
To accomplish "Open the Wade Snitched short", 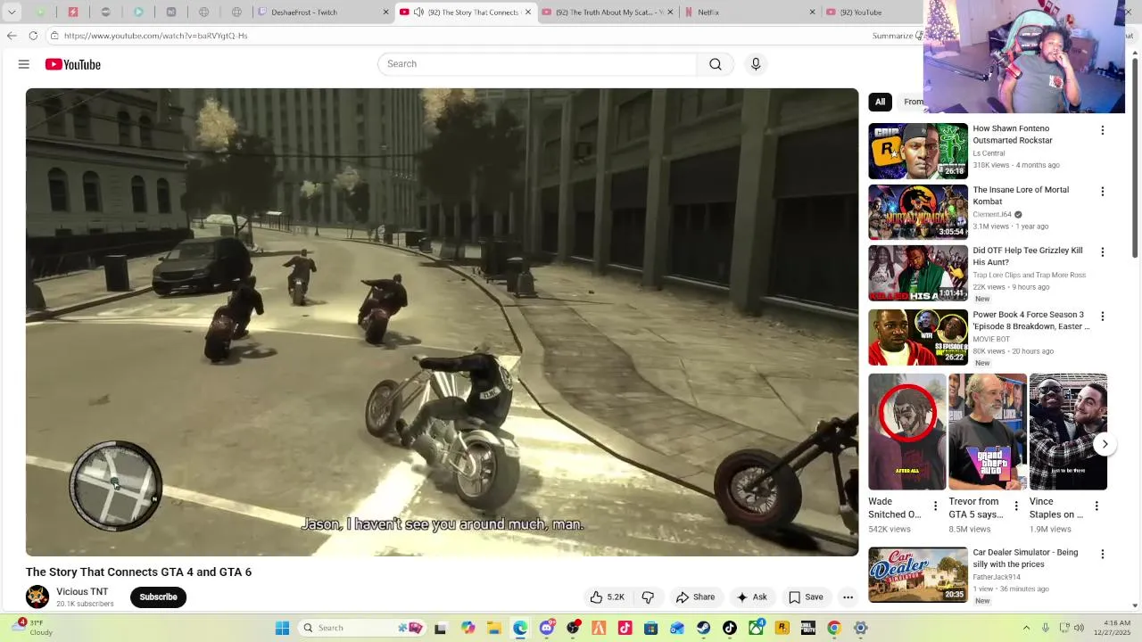I will 907,432.
